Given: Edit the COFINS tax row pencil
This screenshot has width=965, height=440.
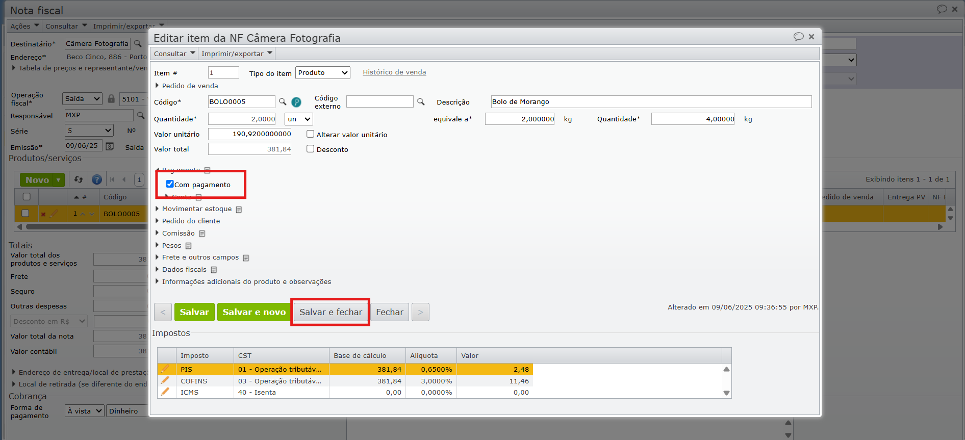Looking at the screenshot, I should [x=165, y=380].
